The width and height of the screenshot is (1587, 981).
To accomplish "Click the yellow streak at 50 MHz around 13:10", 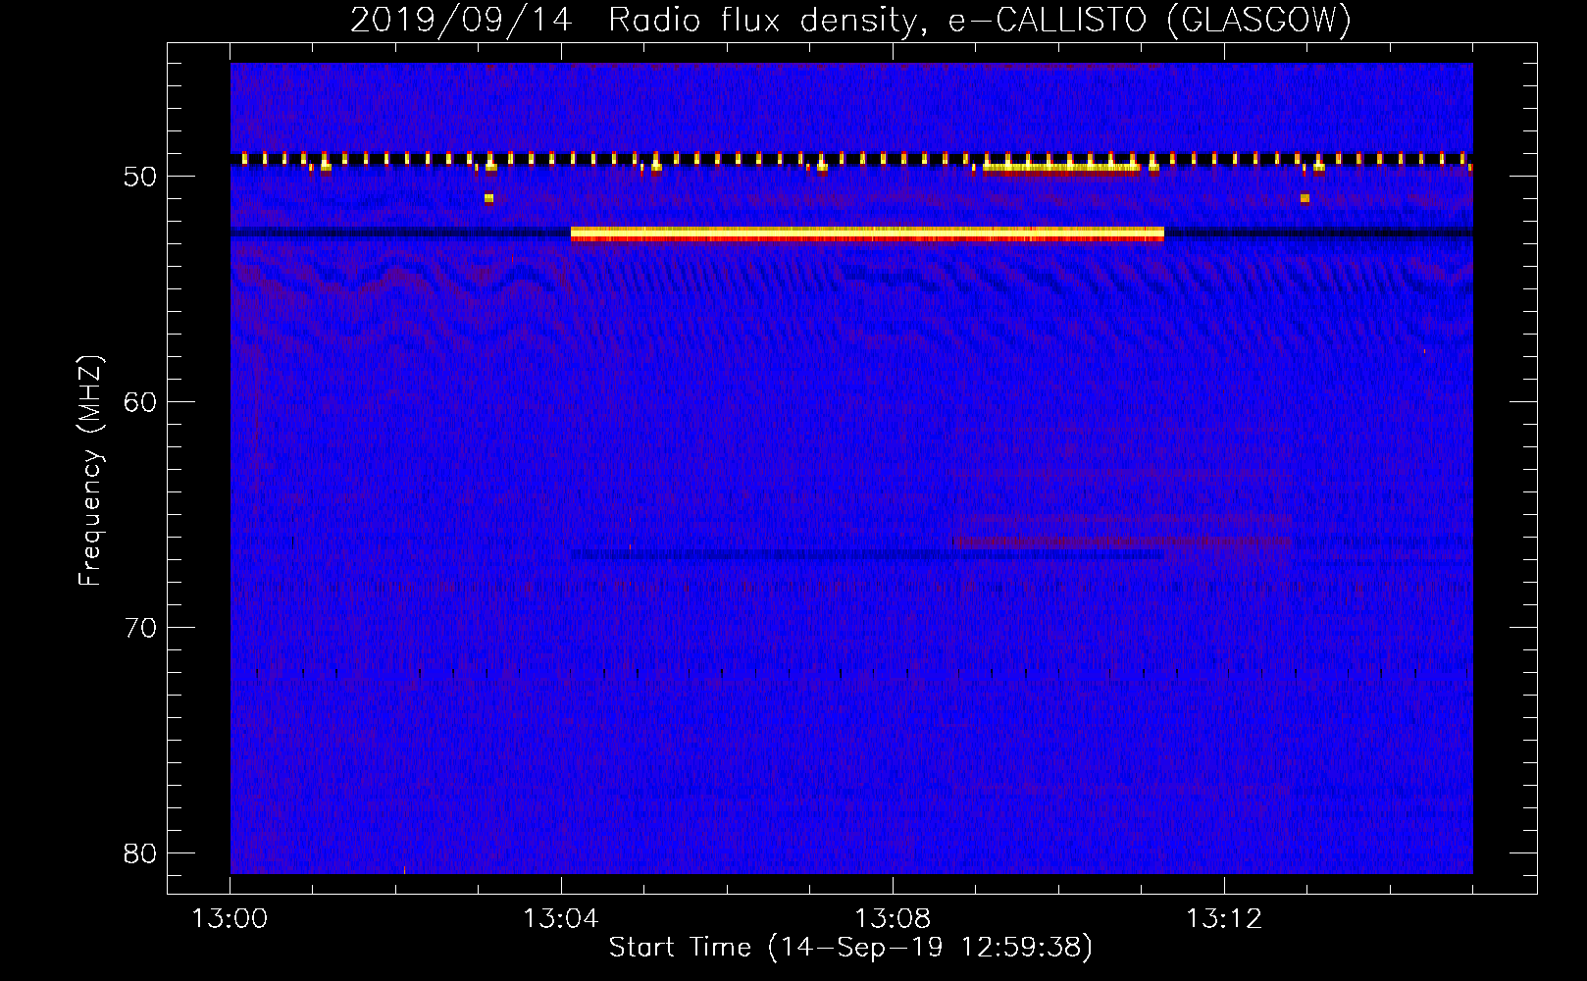I will pos(1061,168).
